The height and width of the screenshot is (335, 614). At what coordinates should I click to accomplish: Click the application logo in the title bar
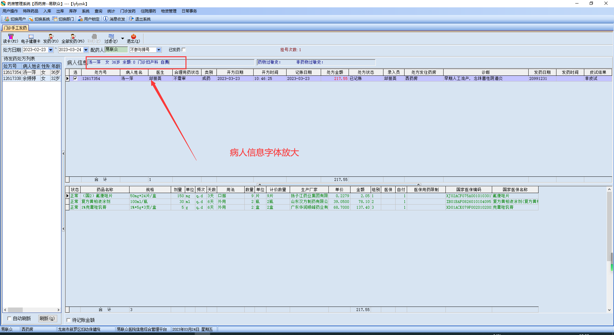coord(3,4)
